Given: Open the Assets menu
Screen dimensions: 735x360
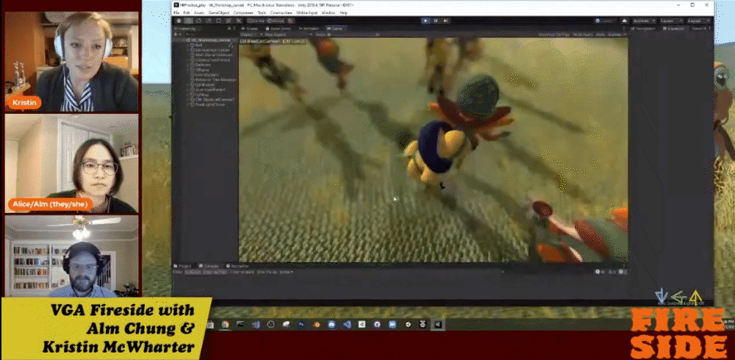Looking at the screenshot, I should point(199,12).
